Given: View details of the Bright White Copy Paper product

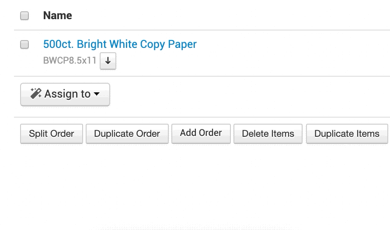Looking at the screenshot, I should point(120,44).
